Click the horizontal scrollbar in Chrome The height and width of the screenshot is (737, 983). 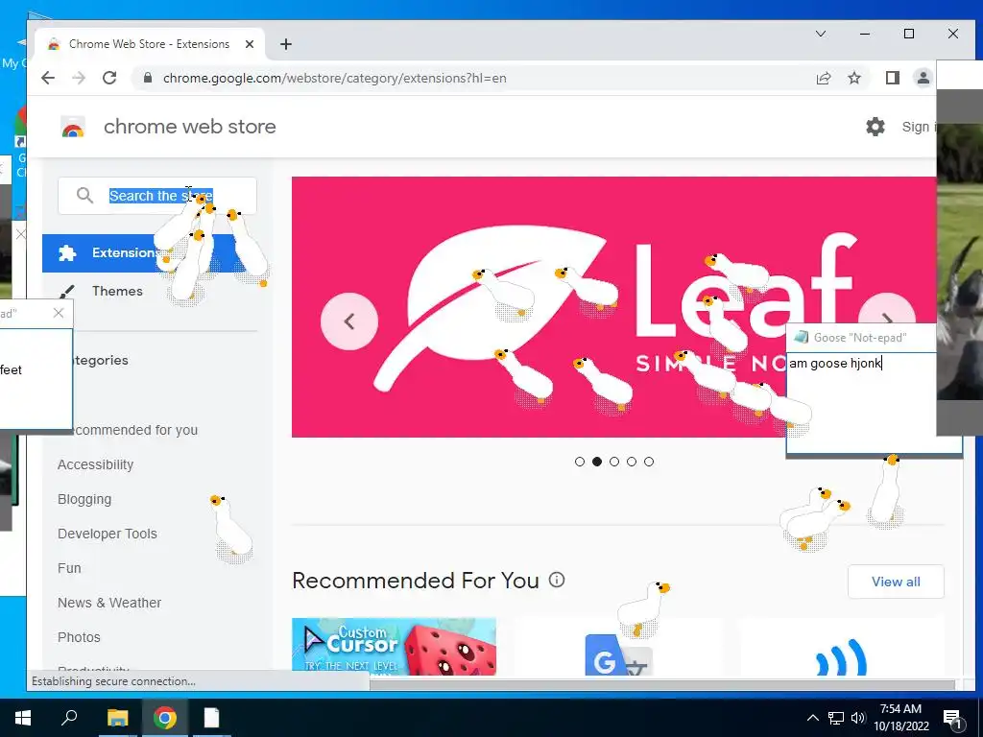(x=661, y=685)
